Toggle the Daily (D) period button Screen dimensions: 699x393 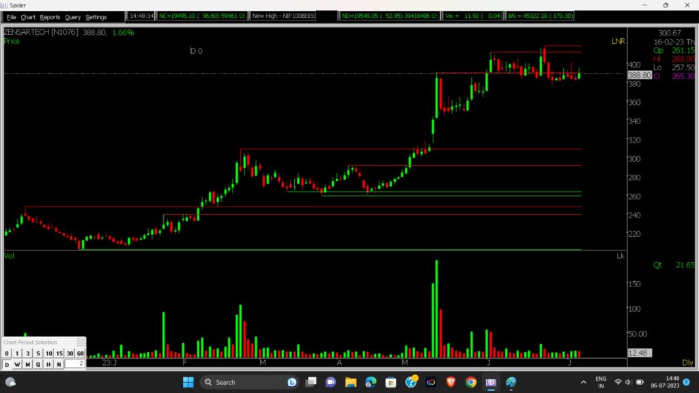pyautogui.click(x=7, y=364)
